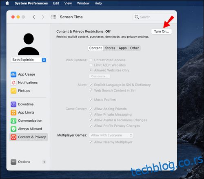Click the yellow minimize window button

pos(18,17)
